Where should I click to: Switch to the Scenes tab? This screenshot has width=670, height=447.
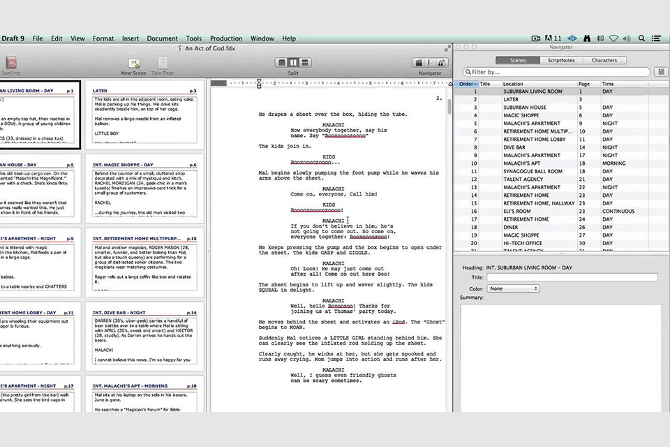(x=518, y=60)
